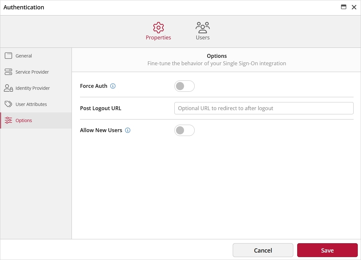The image size is (361, 260).
Task: Cancel the dialog changes
Action: click(x=263, y=250)
